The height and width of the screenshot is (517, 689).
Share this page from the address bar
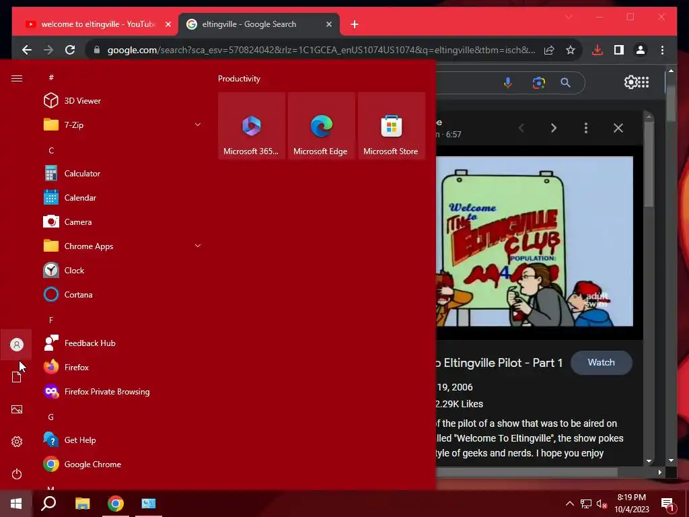[549, 50]
